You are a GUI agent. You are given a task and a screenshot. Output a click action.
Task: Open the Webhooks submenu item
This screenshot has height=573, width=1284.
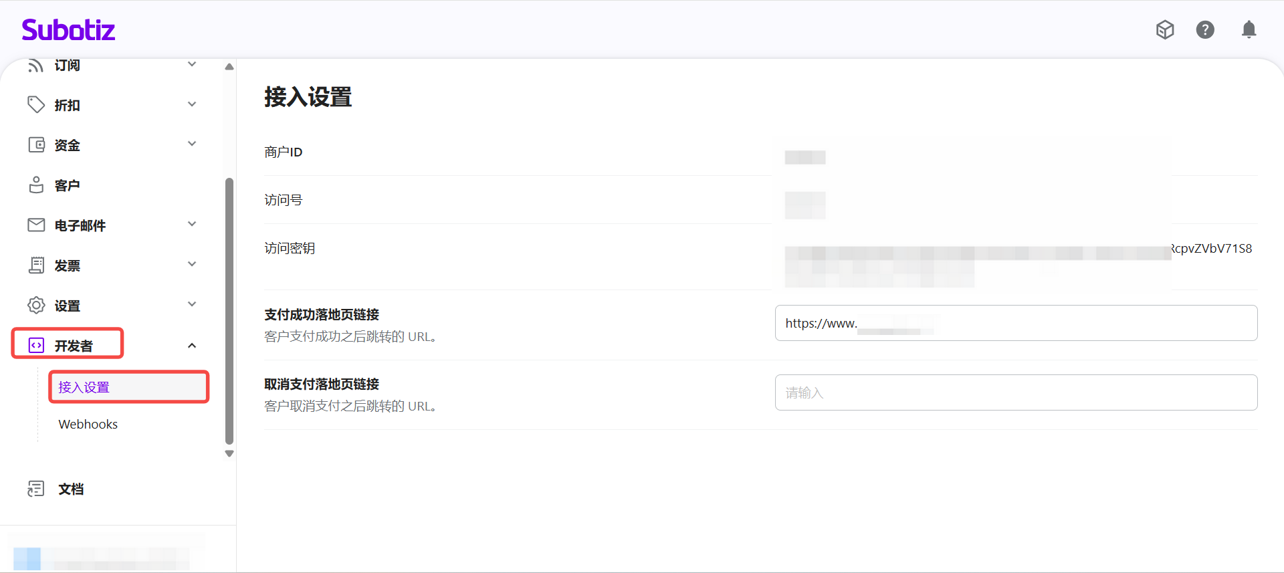pos(88,425)
